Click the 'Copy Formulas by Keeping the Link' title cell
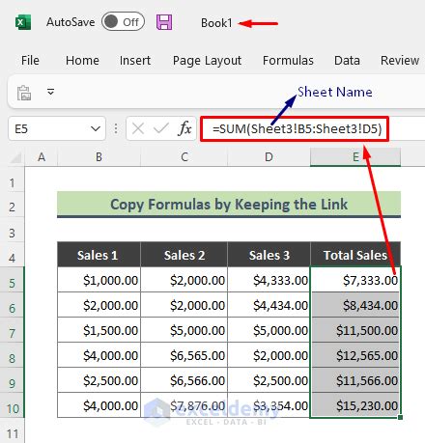 click(229, 205)
